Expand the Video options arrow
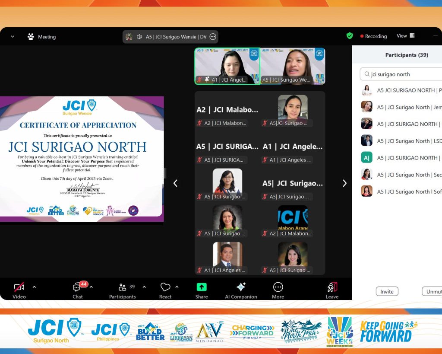 [x=35, y=287]
